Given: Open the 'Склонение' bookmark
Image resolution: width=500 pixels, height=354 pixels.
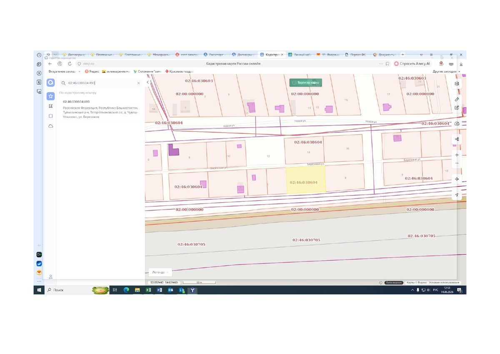Looking at the screenshot, I should point(147,71).
